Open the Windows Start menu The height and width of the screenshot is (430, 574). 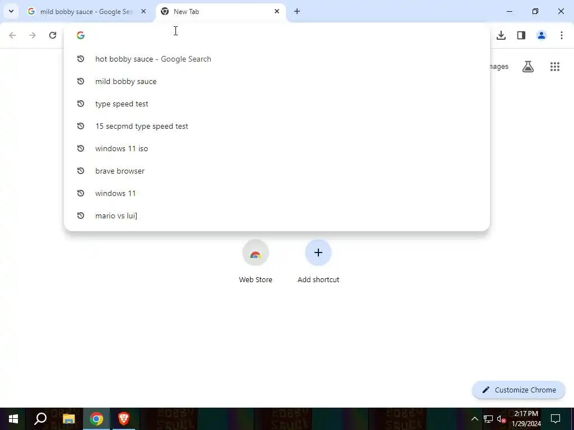pyautogui.click(x=13, y=419)
